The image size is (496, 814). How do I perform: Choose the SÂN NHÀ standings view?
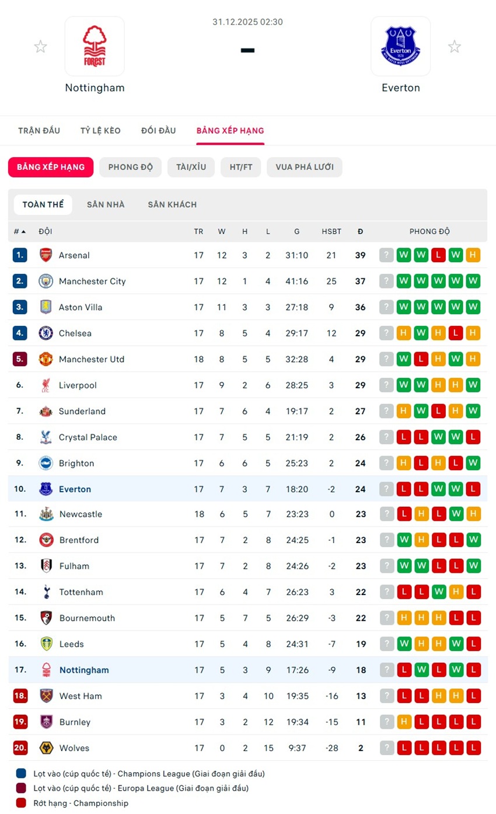click(106, 205)
